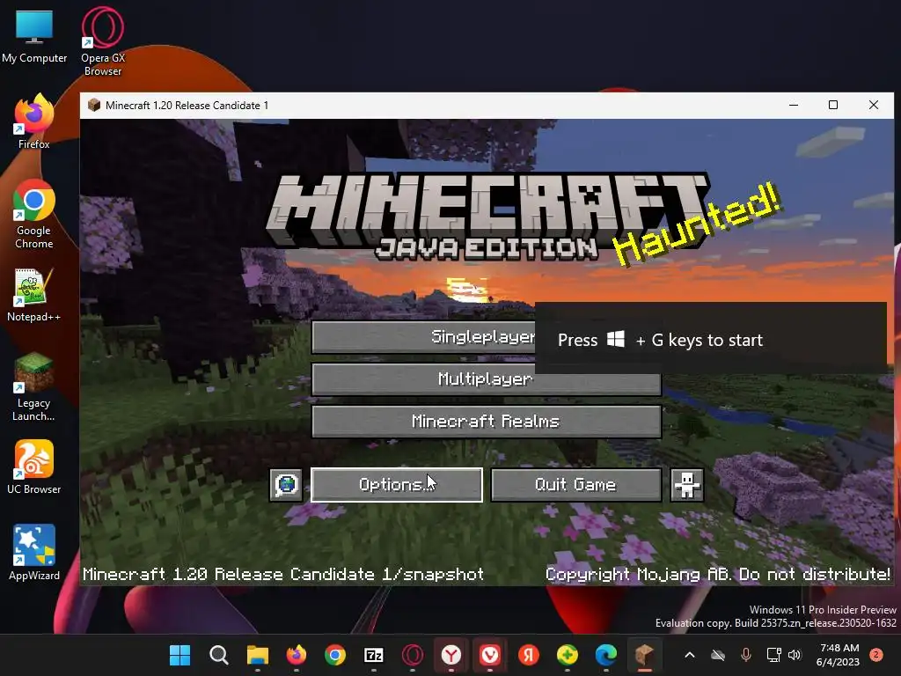Expand the hidden system tray icons
Viewport: 901px width, 676px height.
[x=690, y=655]
